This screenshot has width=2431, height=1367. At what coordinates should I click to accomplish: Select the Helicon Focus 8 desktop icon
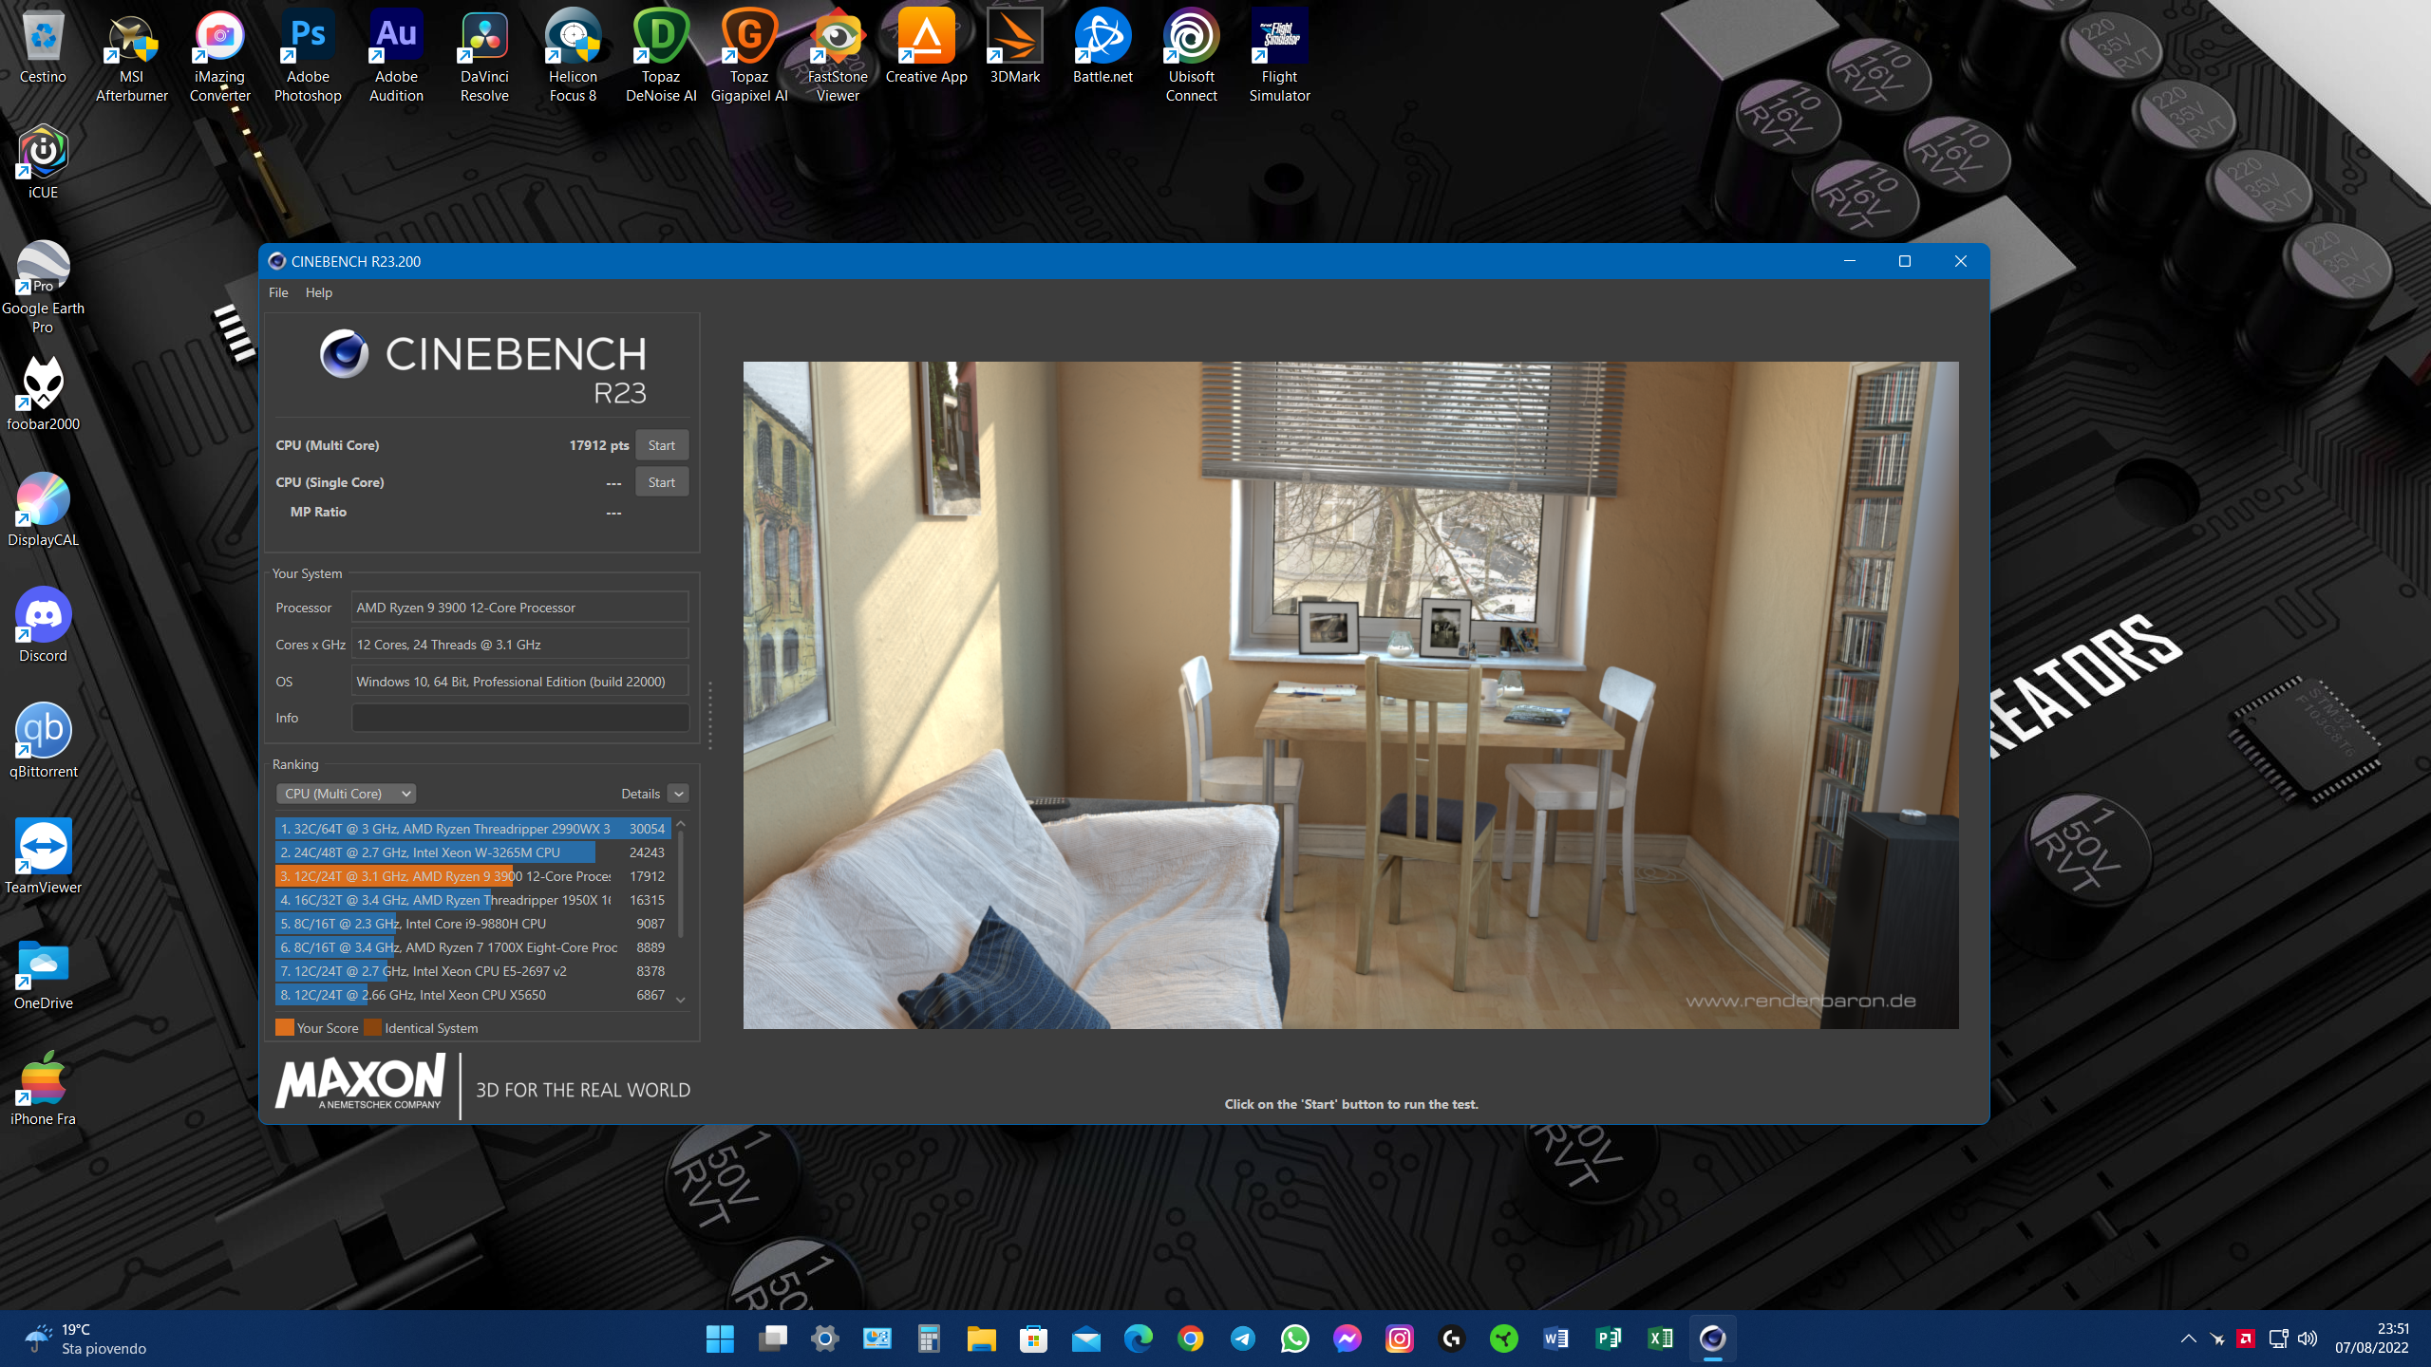point(573,57)
